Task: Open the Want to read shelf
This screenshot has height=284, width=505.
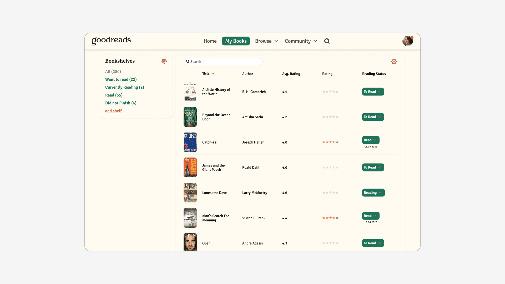Action: [x=121, y=79]
